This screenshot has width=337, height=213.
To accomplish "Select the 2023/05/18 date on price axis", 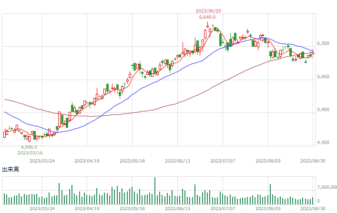I will click(x=132, y=161).
